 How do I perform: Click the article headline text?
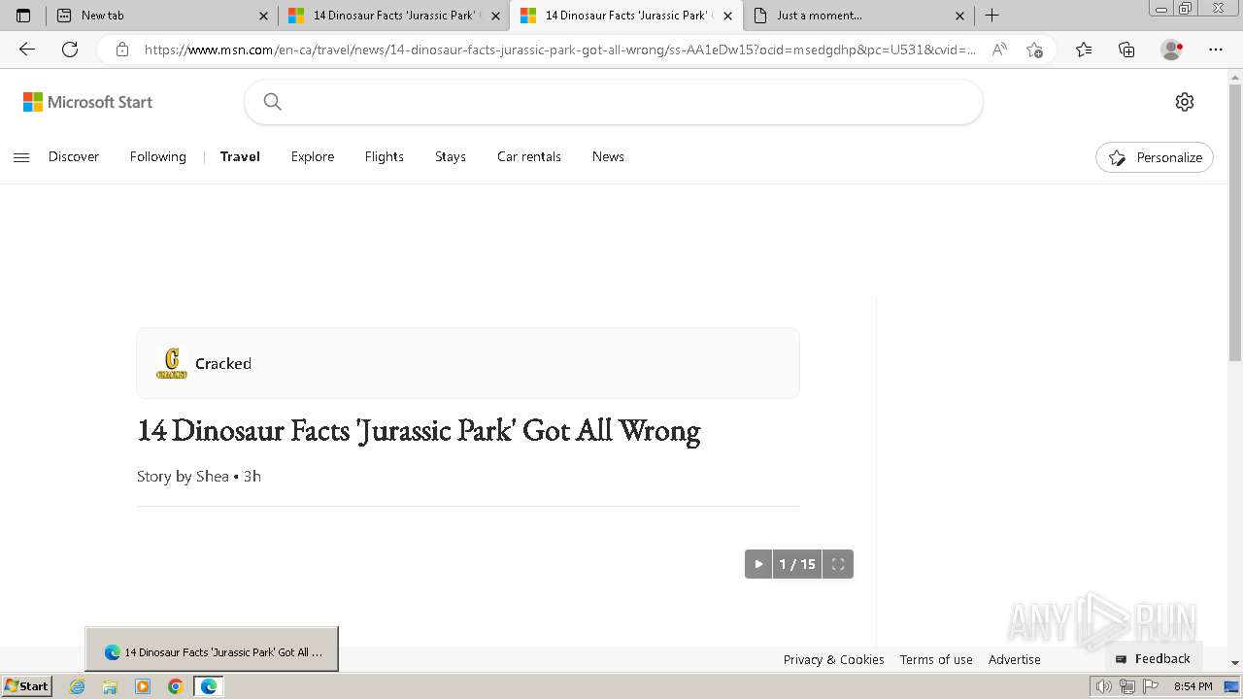pyautogui.click(x=419, y=430)
